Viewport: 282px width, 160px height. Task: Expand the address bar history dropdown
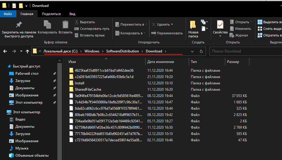(x=192, y=51)
